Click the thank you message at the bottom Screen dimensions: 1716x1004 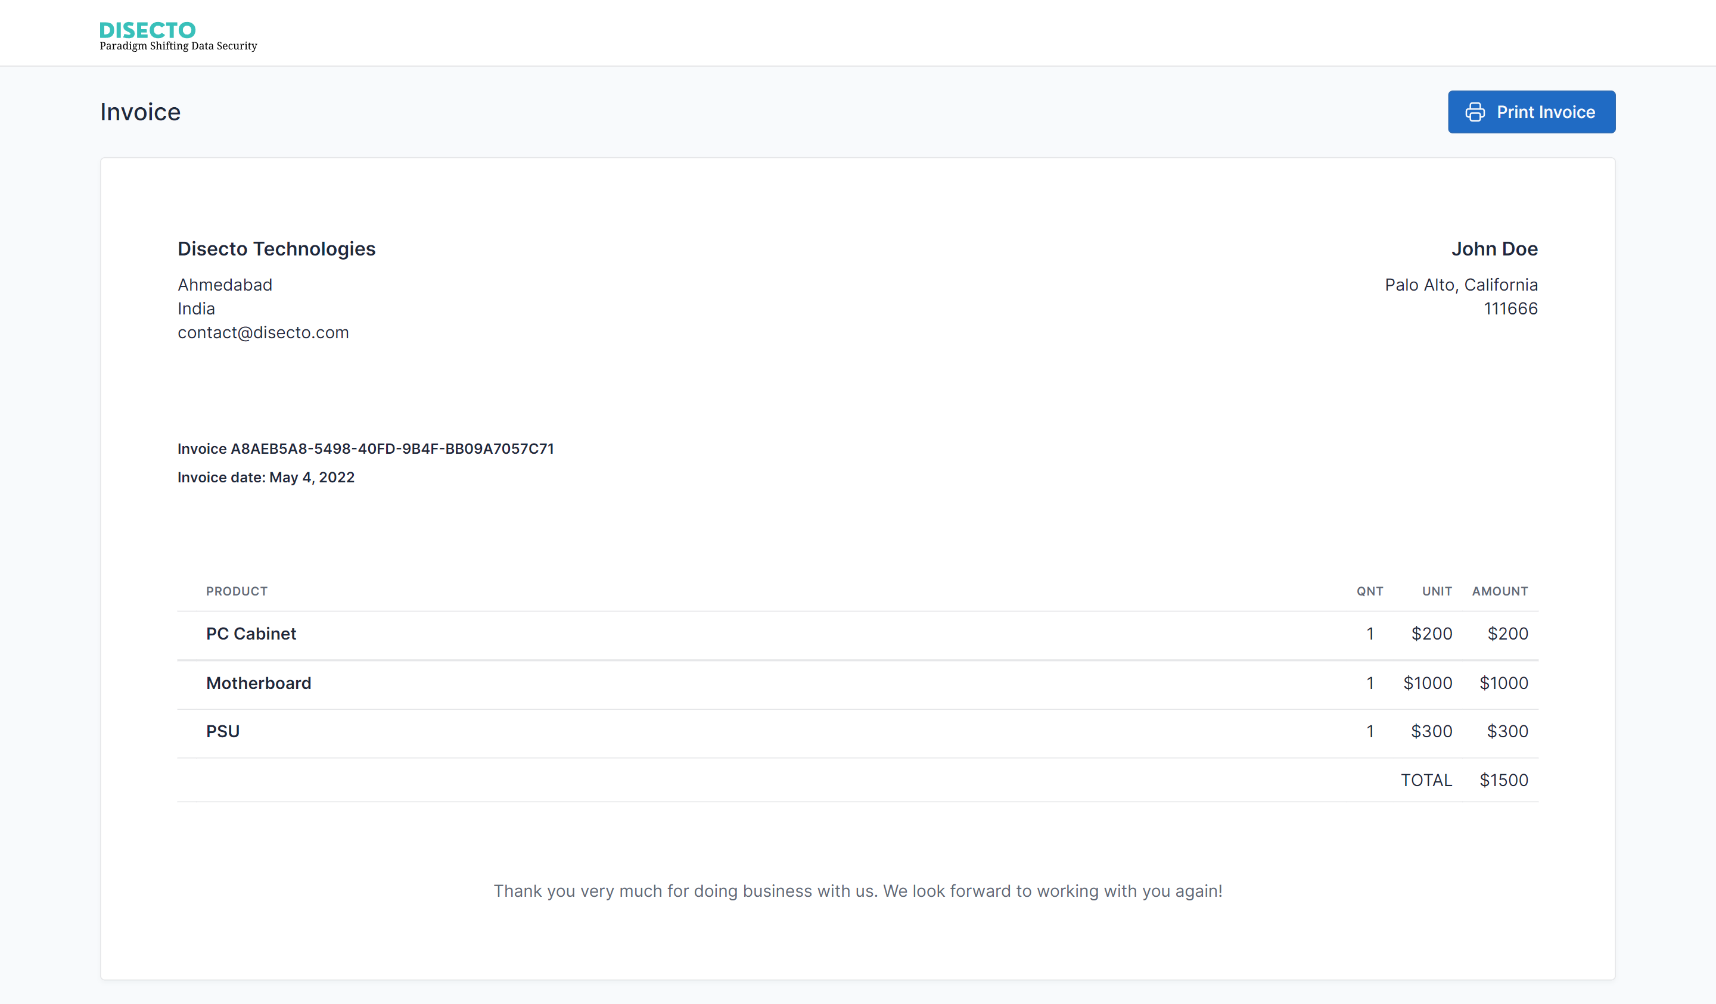coord(858,890)
